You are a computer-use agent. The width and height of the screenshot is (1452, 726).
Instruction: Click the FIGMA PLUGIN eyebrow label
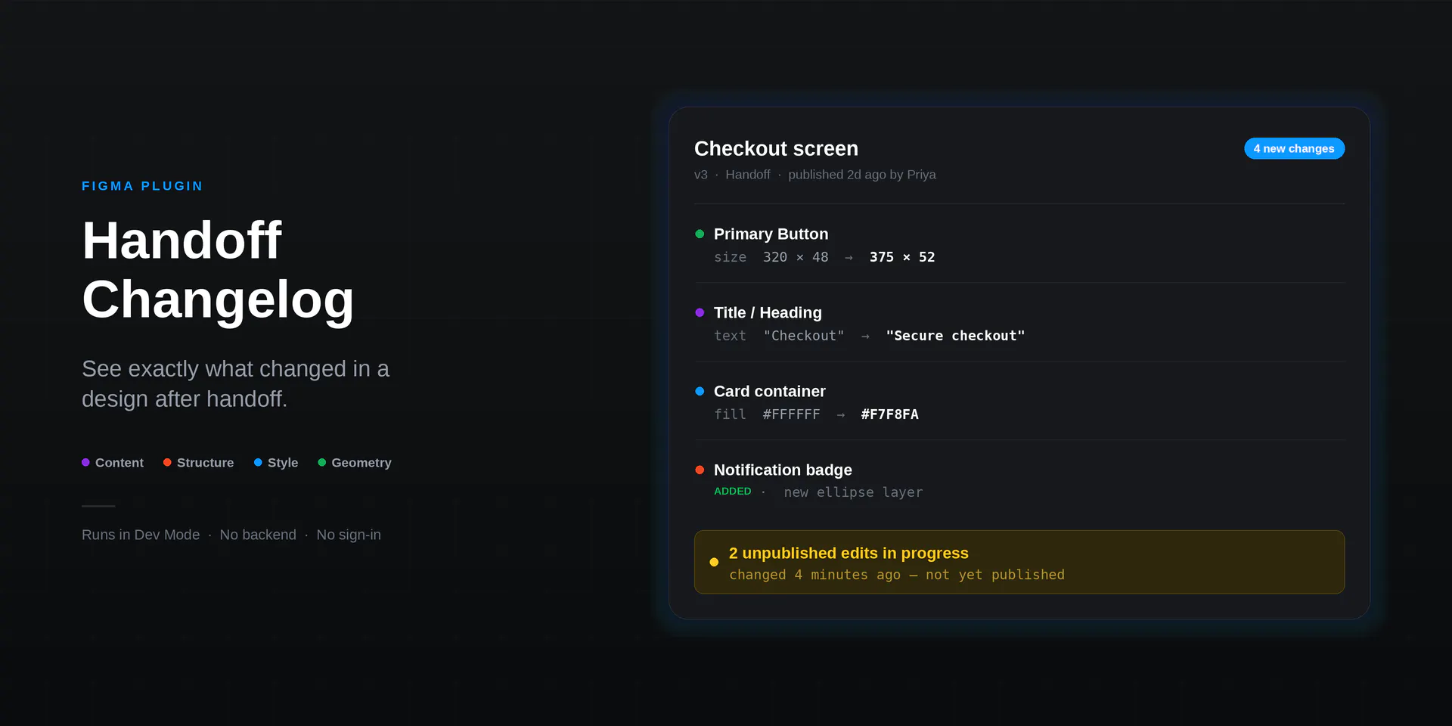click(142, 186)
